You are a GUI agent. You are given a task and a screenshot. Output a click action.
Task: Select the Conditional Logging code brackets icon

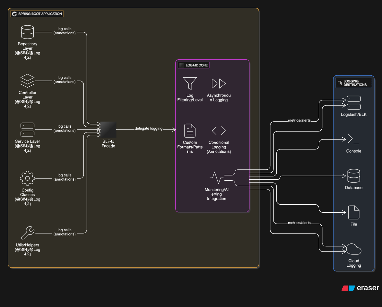click(219, 131)
